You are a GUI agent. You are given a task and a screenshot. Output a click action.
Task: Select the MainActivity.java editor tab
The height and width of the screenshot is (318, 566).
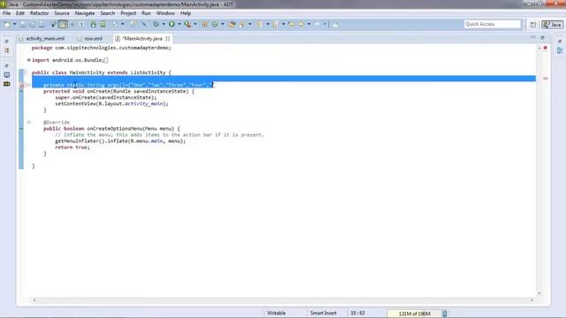(x=142, y=38)
